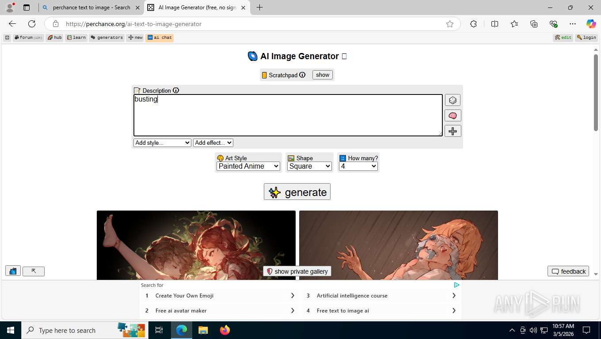Open the generators menu item
601x339 pixels.
(x=107, y=38)
